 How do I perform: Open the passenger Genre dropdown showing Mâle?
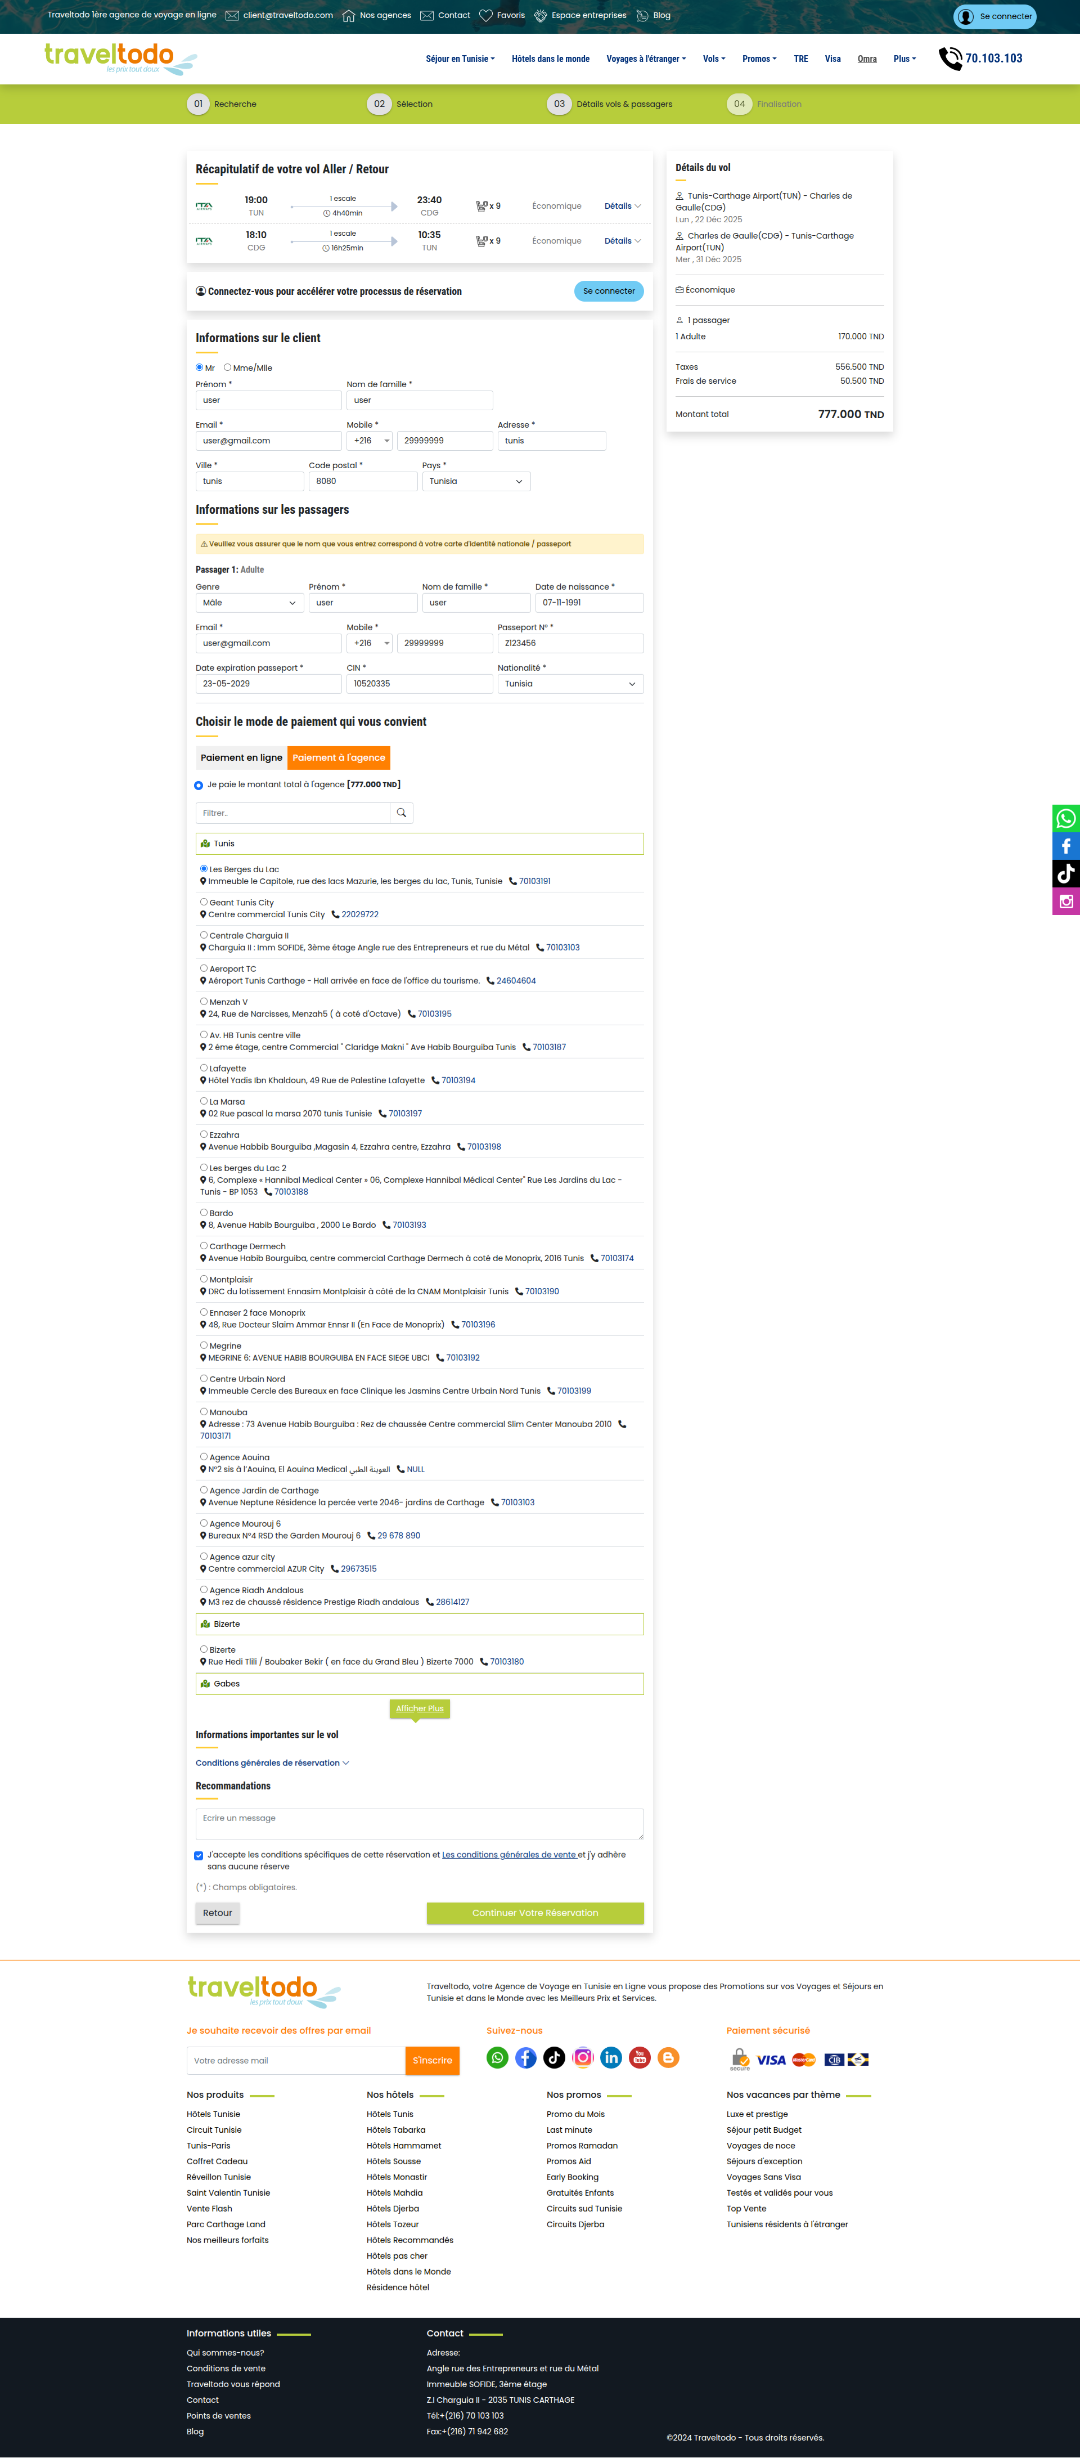click(x=249, y=603)
